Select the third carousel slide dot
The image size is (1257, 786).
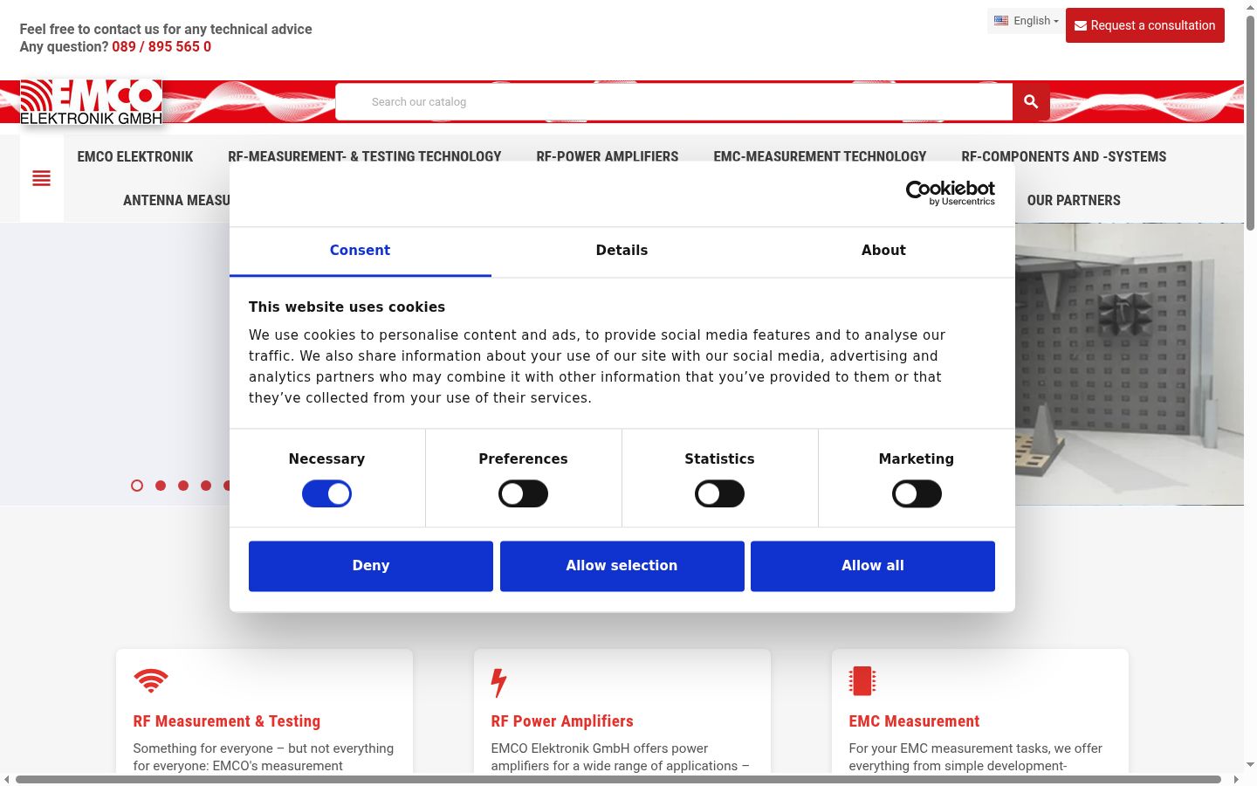[183, 486]
